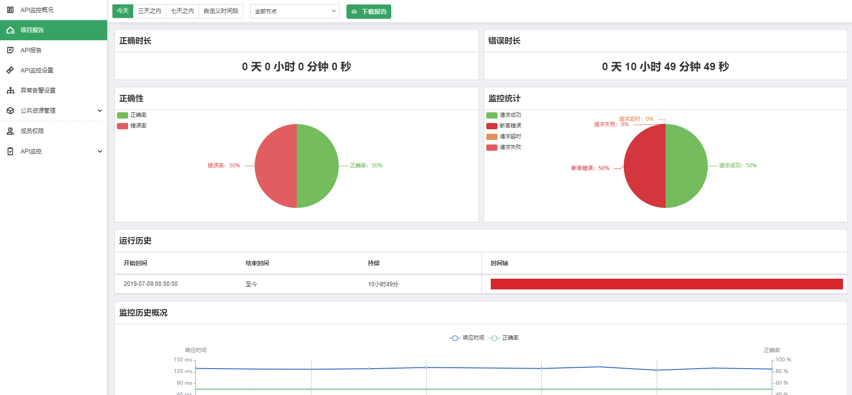This screenshot has width=852, height=395.
Task: Toggle 响应时间 series in history chart legend
Action: (467, 338)
